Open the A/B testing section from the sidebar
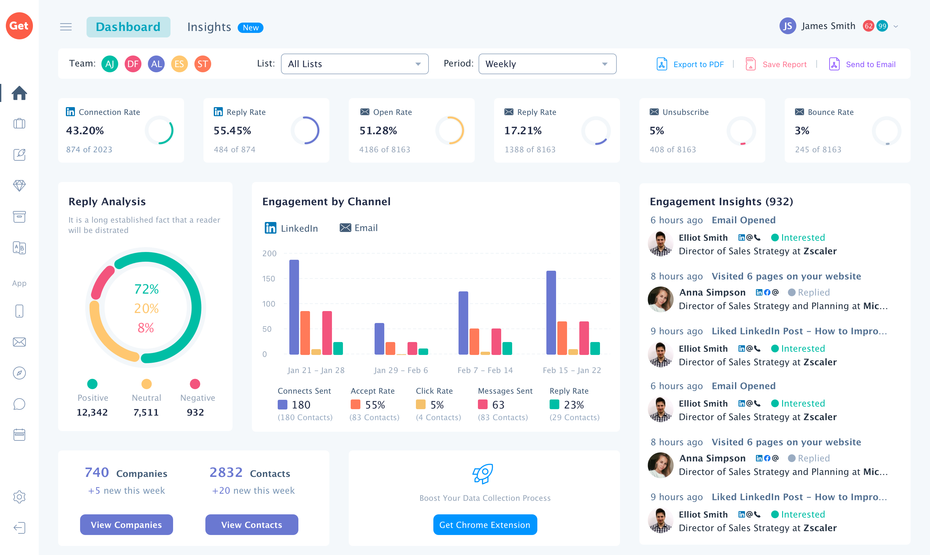Viewport: 930px width, 555px height. point(19,247)
